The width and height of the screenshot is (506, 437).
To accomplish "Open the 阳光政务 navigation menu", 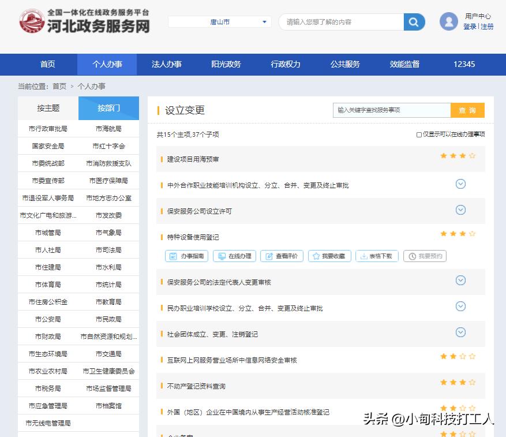I will pyautogui.click(x=226, y=64).
